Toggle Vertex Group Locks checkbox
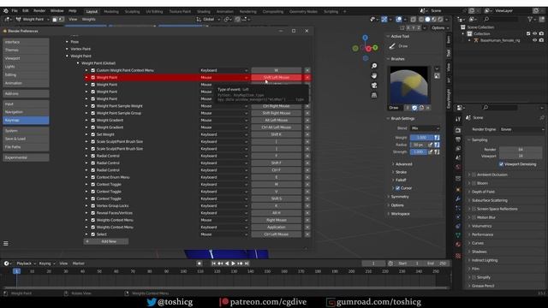This screenshot has height=308, width=548. tap(93, 205)
